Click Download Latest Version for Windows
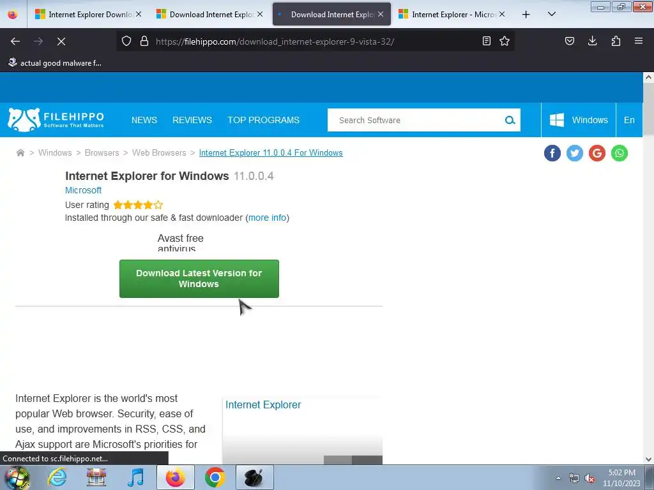Image resolution: width=654 pixels, height=490 pixels. (x=199, y=279)
